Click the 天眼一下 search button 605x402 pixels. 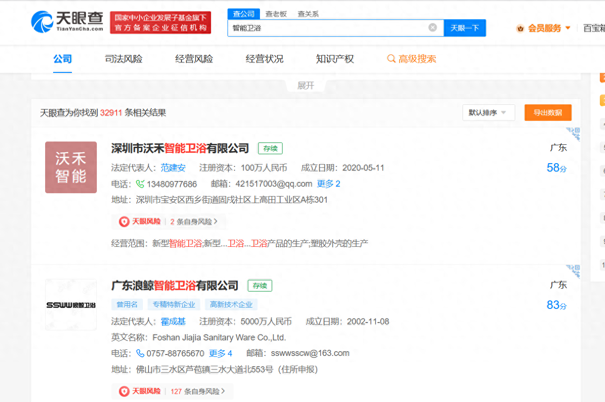[x=465, y=28]
